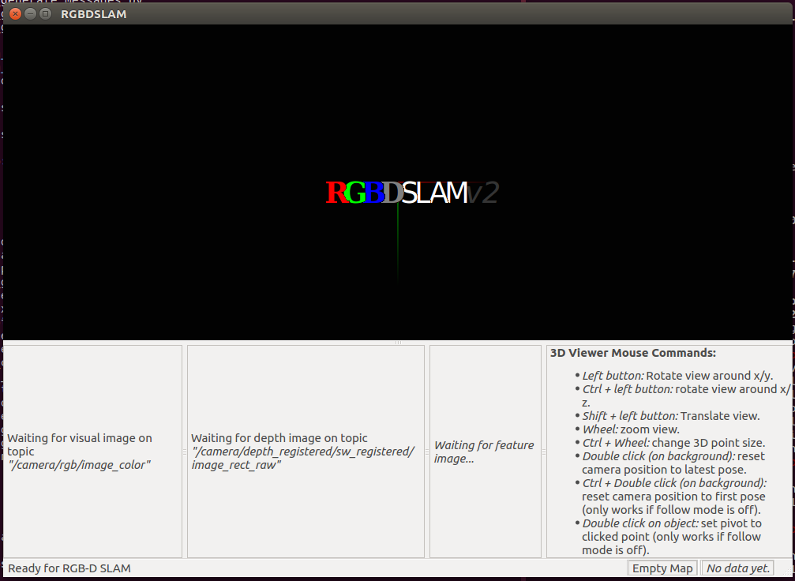795x581 pixels.
Task: Click splitter handle between feature and commands panels
Action: 543,452
